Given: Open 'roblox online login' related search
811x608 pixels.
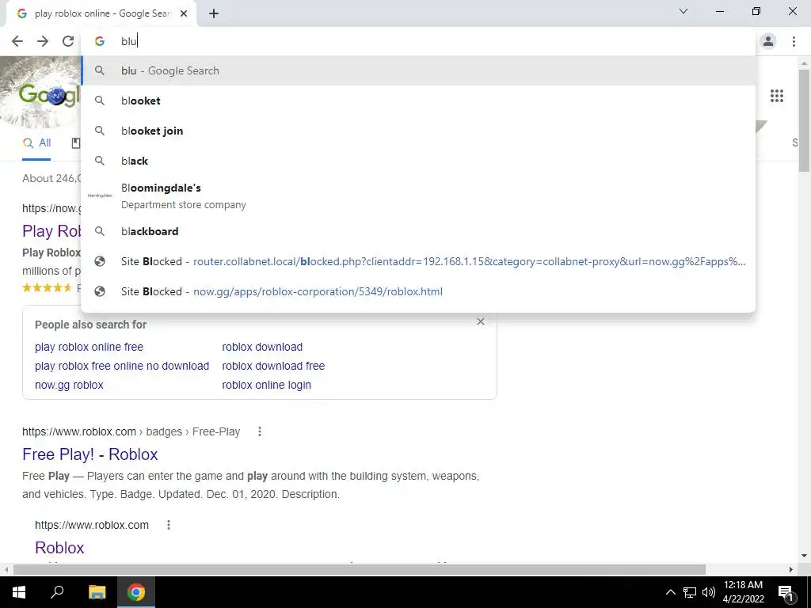Looking at the screenshot, I should [266, 386].
